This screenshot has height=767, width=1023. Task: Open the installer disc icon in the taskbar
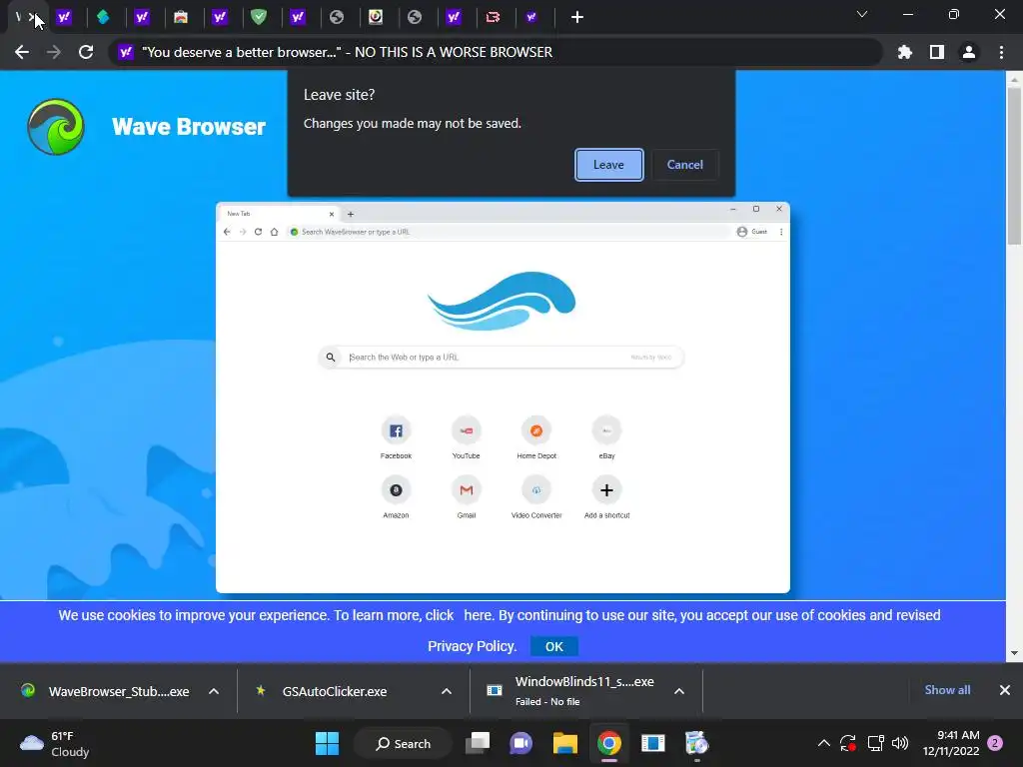[696, 743]
